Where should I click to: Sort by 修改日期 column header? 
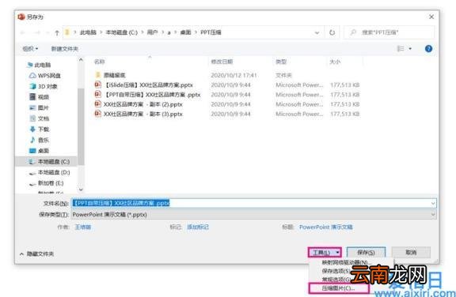point(222,62)
